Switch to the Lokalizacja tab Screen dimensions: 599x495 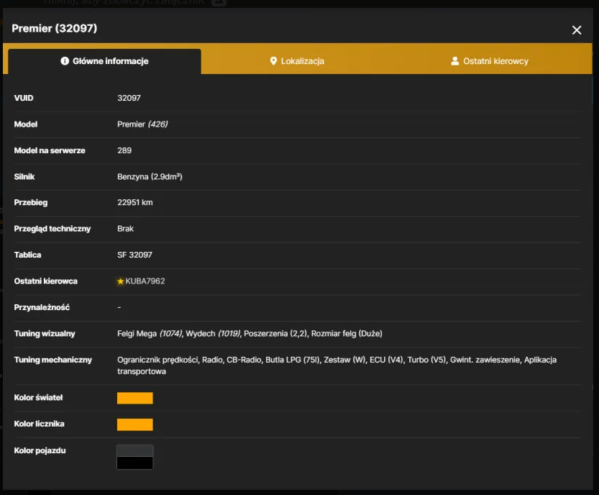(x=297, y=61)
